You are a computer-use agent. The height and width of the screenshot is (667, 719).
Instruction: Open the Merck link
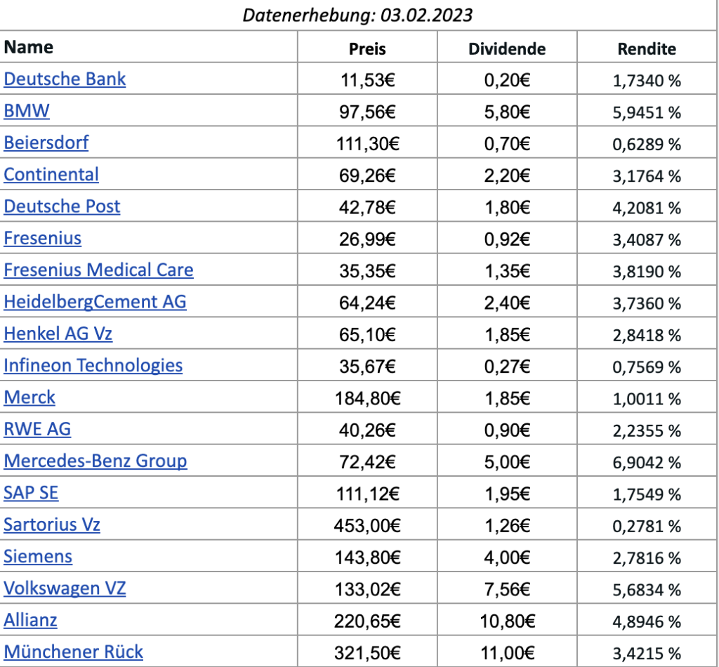tap(29, 397)
